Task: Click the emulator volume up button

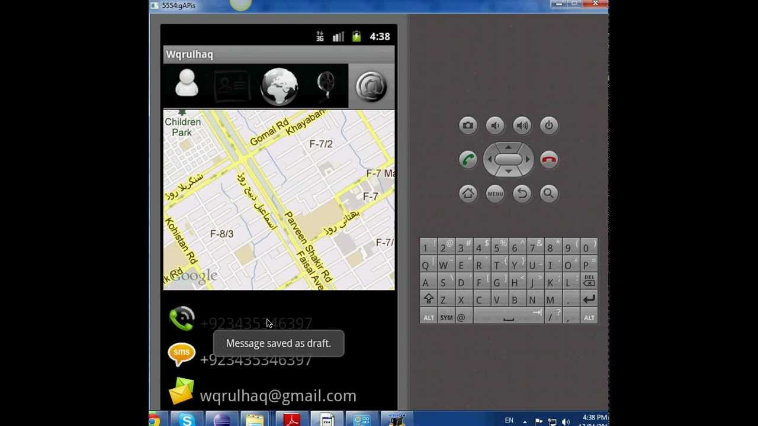Action: (522, 125)
